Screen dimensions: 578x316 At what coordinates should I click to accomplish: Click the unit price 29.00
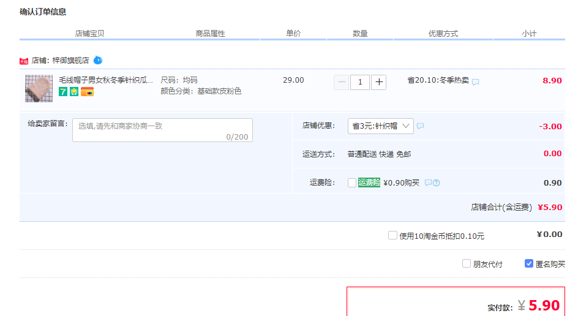click(293, 80)
